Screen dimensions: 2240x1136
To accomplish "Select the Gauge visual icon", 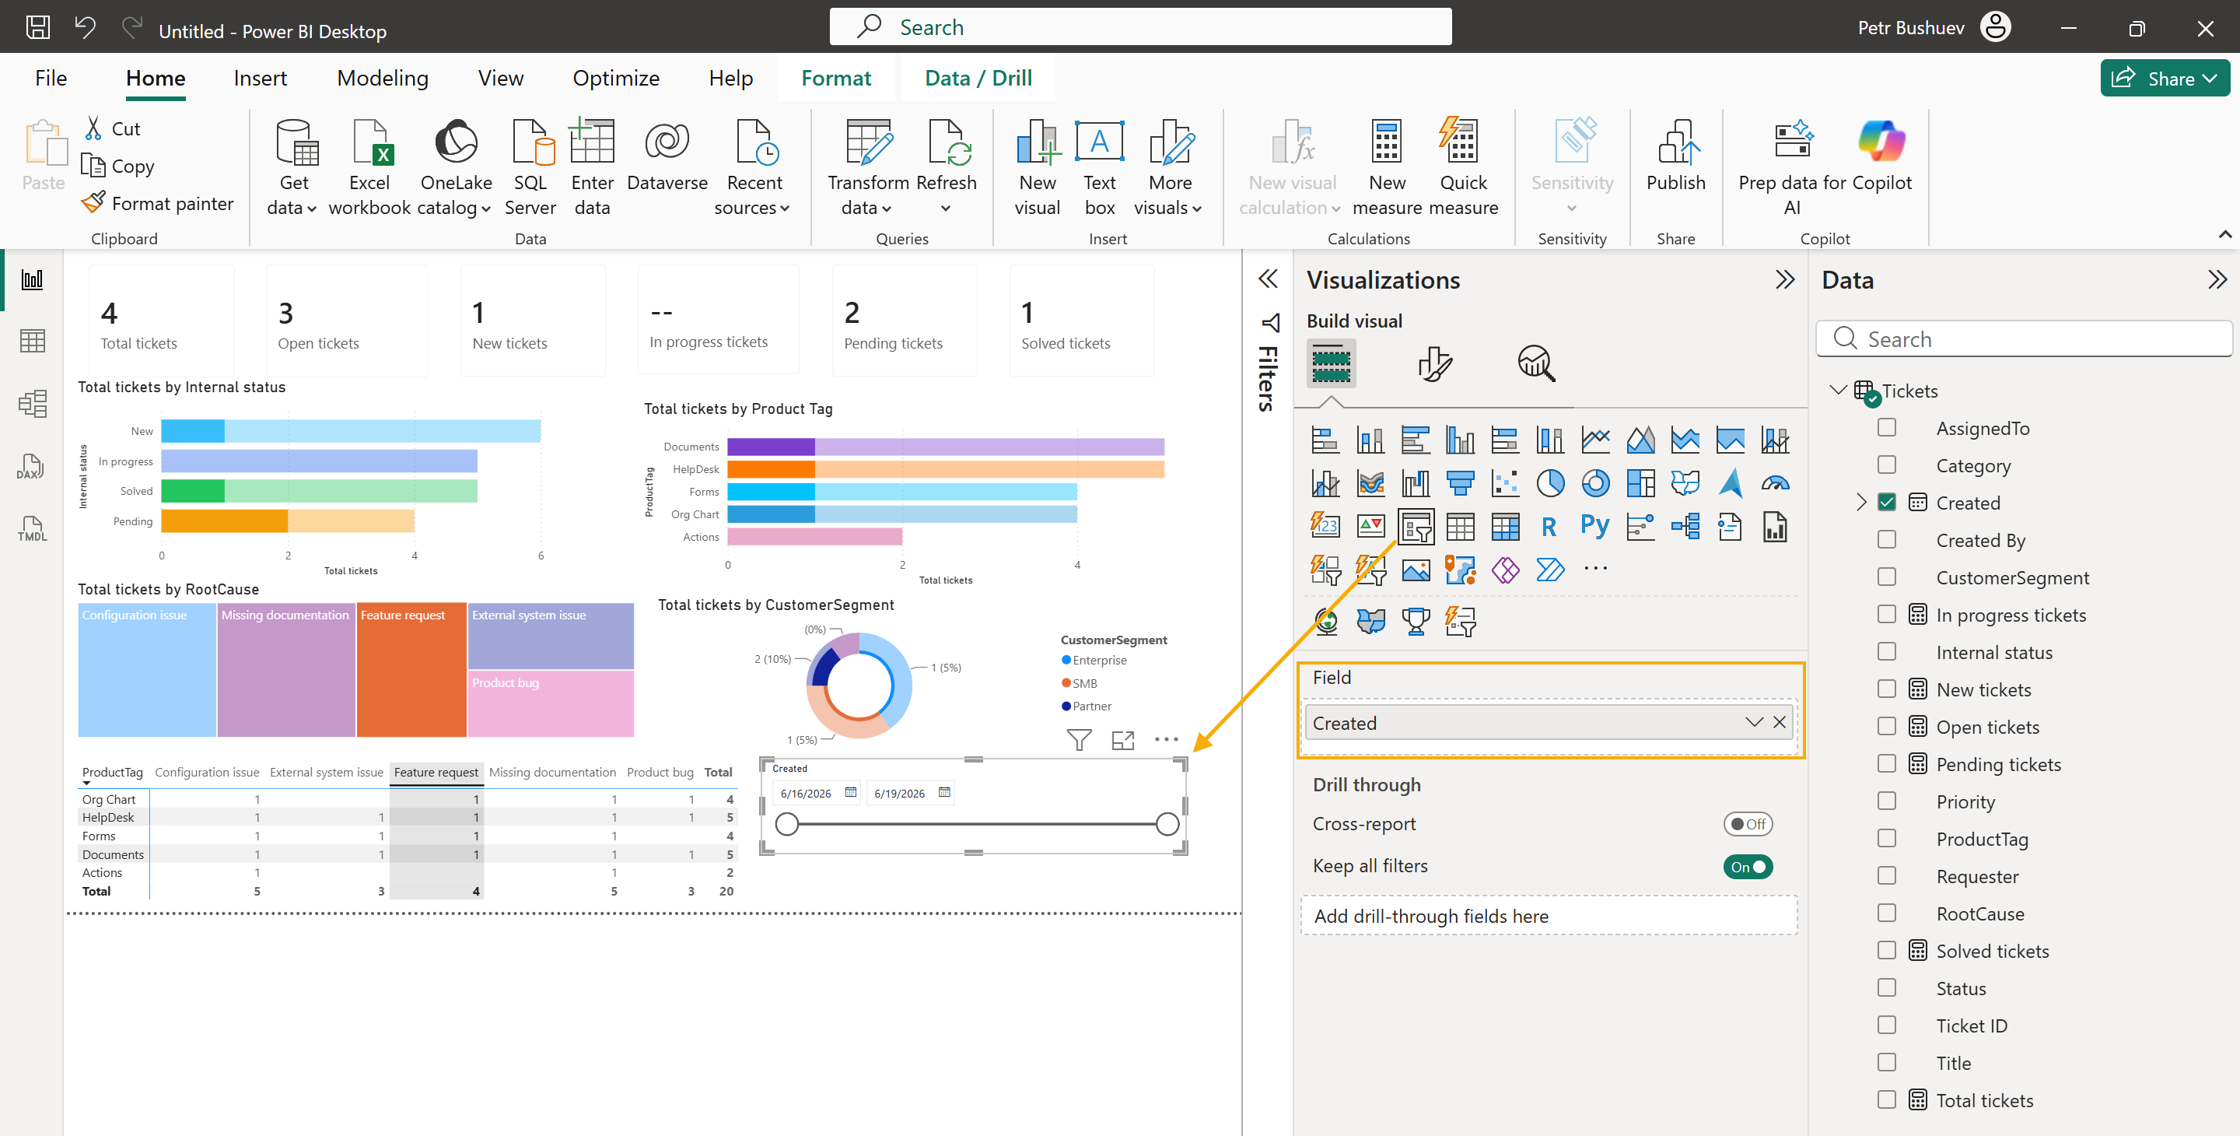I will [1776, 482].
